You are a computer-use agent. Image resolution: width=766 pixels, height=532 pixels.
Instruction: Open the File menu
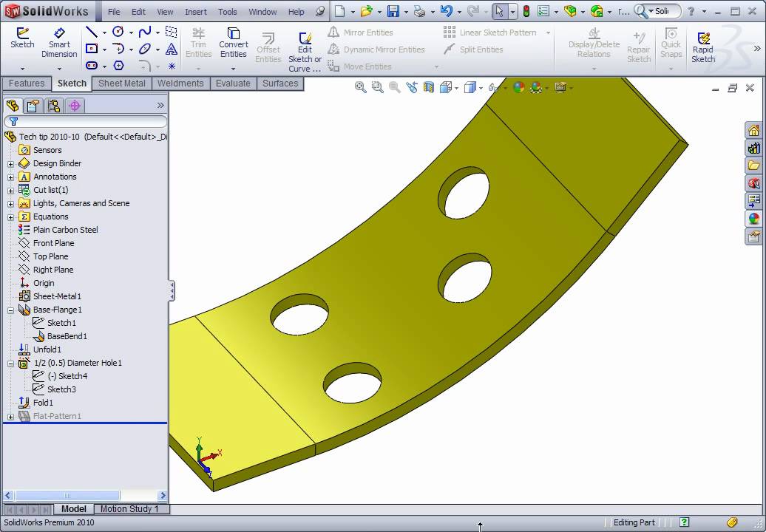[x=114, y=12]
